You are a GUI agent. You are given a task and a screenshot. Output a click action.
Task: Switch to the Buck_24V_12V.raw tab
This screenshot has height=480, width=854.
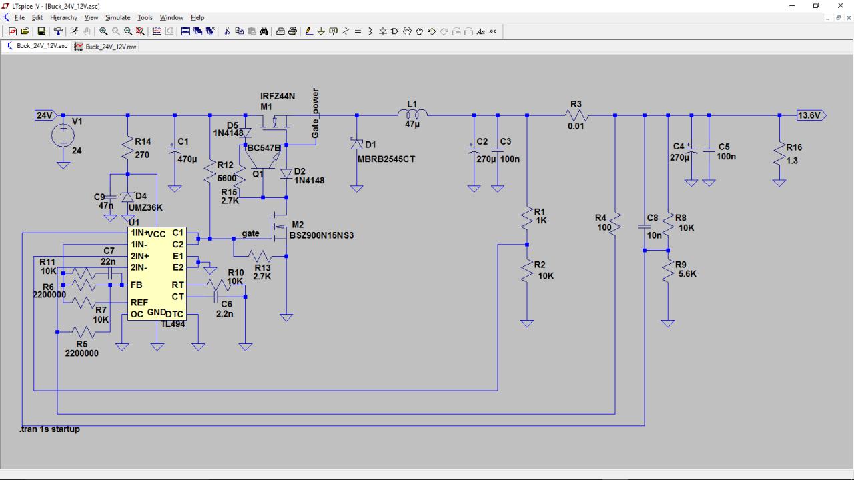106,47
